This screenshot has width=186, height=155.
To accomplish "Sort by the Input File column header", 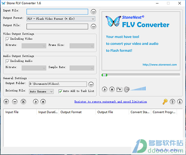I will (x=20, y=112).
